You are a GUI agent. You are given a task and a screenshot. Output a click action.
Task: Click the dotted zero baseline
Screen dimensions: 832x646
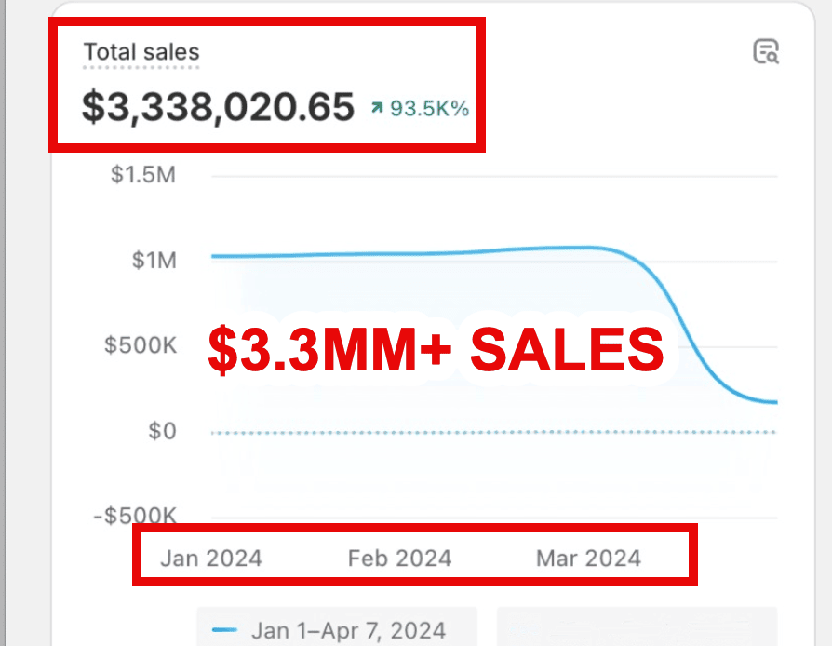[493, 432]
